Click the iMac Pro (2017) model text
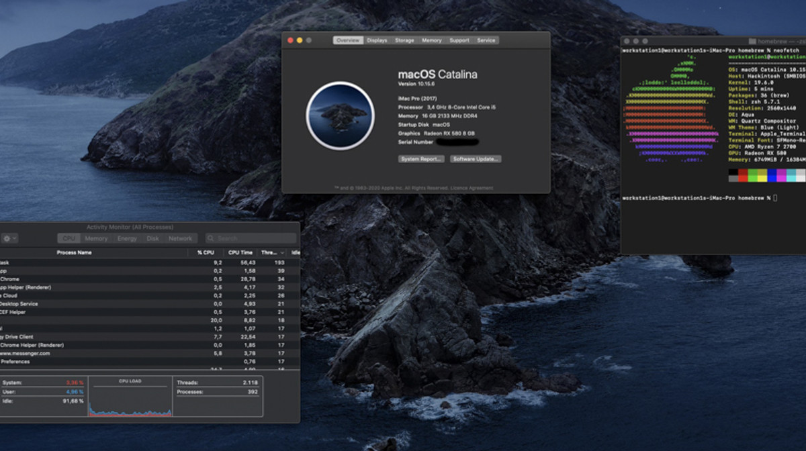 click(x=417, y=98)
